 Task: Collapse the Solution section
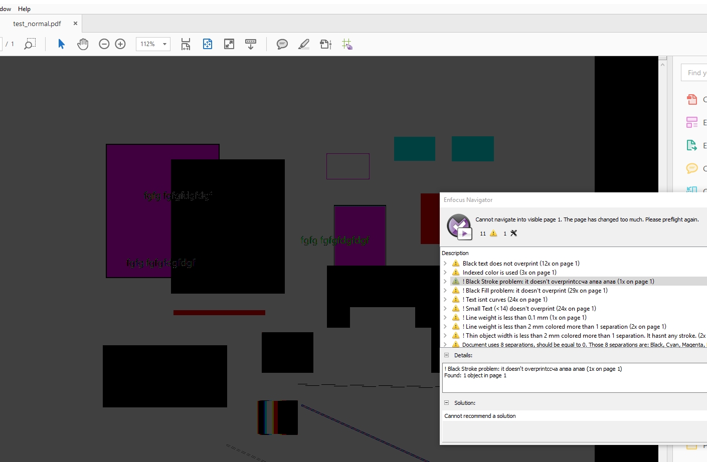[446, 403]
